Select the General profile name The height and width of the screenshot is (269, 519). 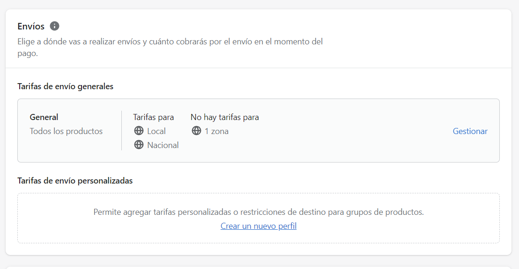pyautogui.click(x=44, y=117)
